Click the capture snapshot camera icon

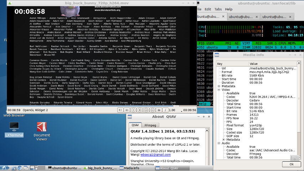tap(127, 110)
